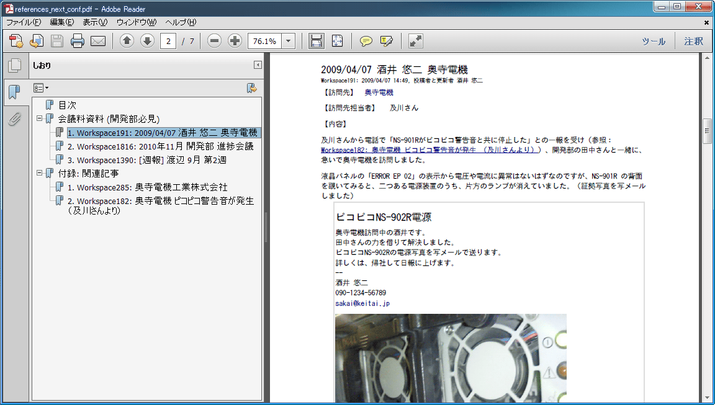The image size is (715, 405).
Task: Select the 付録: 関連記事 bookmark
Action: click(88, 174)
